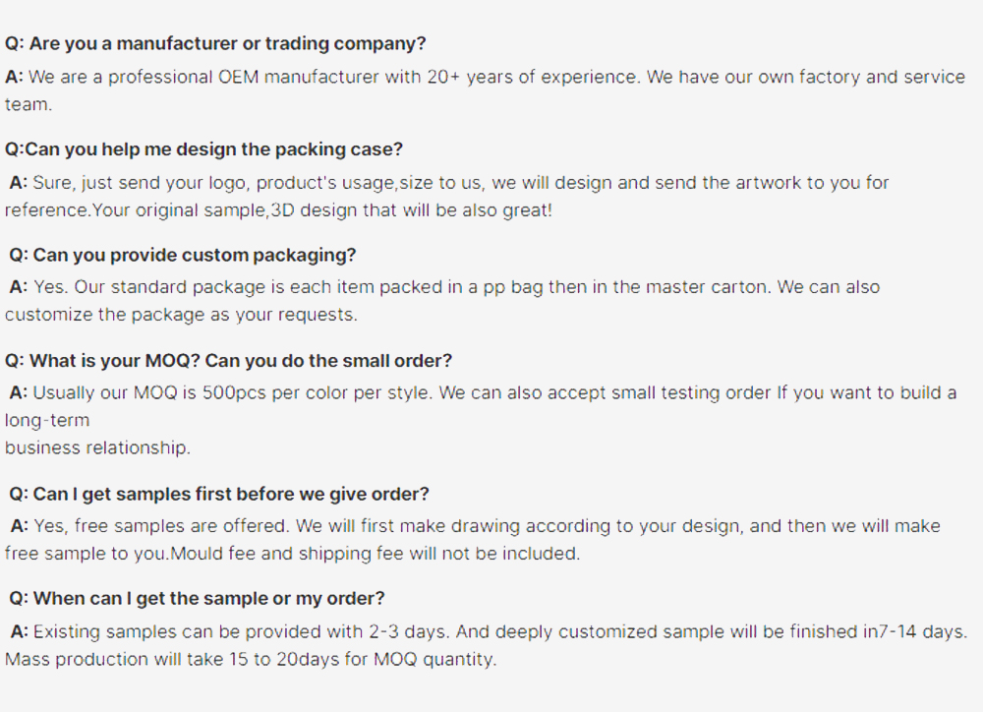Image resolution: width=983 pixels, height=712 pixels.
Task: Select the When can I get sample question
Action: coord(197,599)
